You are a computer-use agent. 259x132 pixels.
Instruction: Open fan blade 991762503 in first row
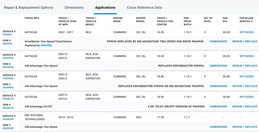[x=246, y=32]
